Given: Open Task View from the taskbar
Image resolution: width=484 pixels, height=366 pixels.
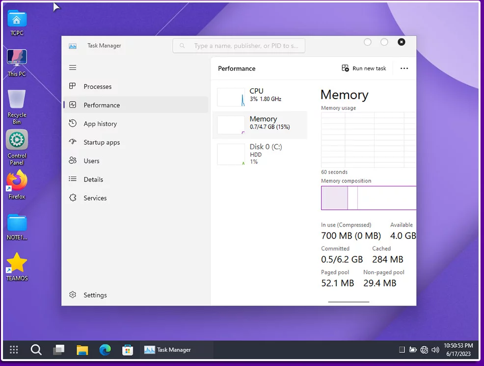Looking at the screenshot, I should tap(58, 350).
